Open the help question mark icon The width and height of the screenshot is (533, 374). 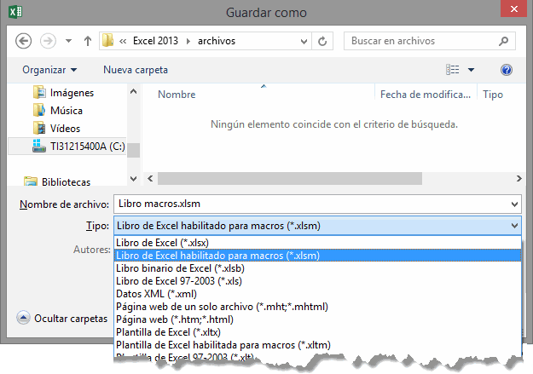[507, 70]
